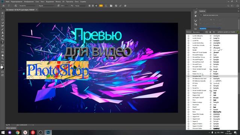The height and width of the screenshot is (135, 240).
Task: Left align the text
Action: pos(90,6)
